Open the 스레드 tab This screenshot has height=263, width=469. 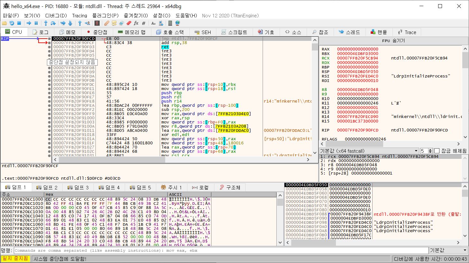click(349, 32)
